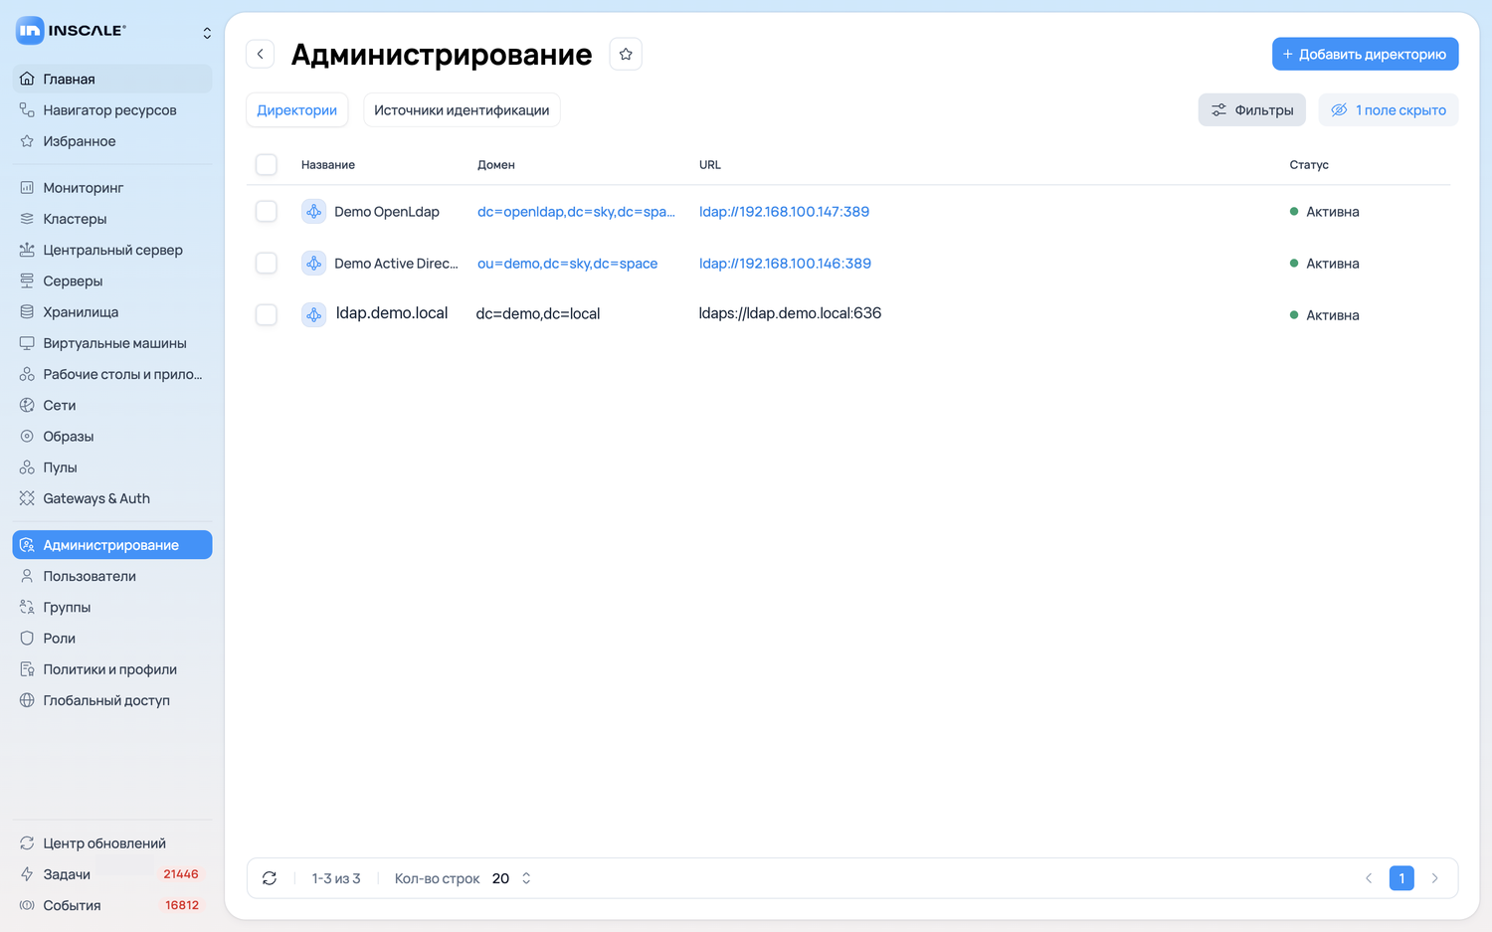
Task: Open Мониторинг in the sidebar
Action: (x=112, y=187)
